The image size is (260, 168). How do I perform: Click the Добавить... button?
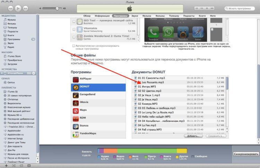click(x=193, y=136)
